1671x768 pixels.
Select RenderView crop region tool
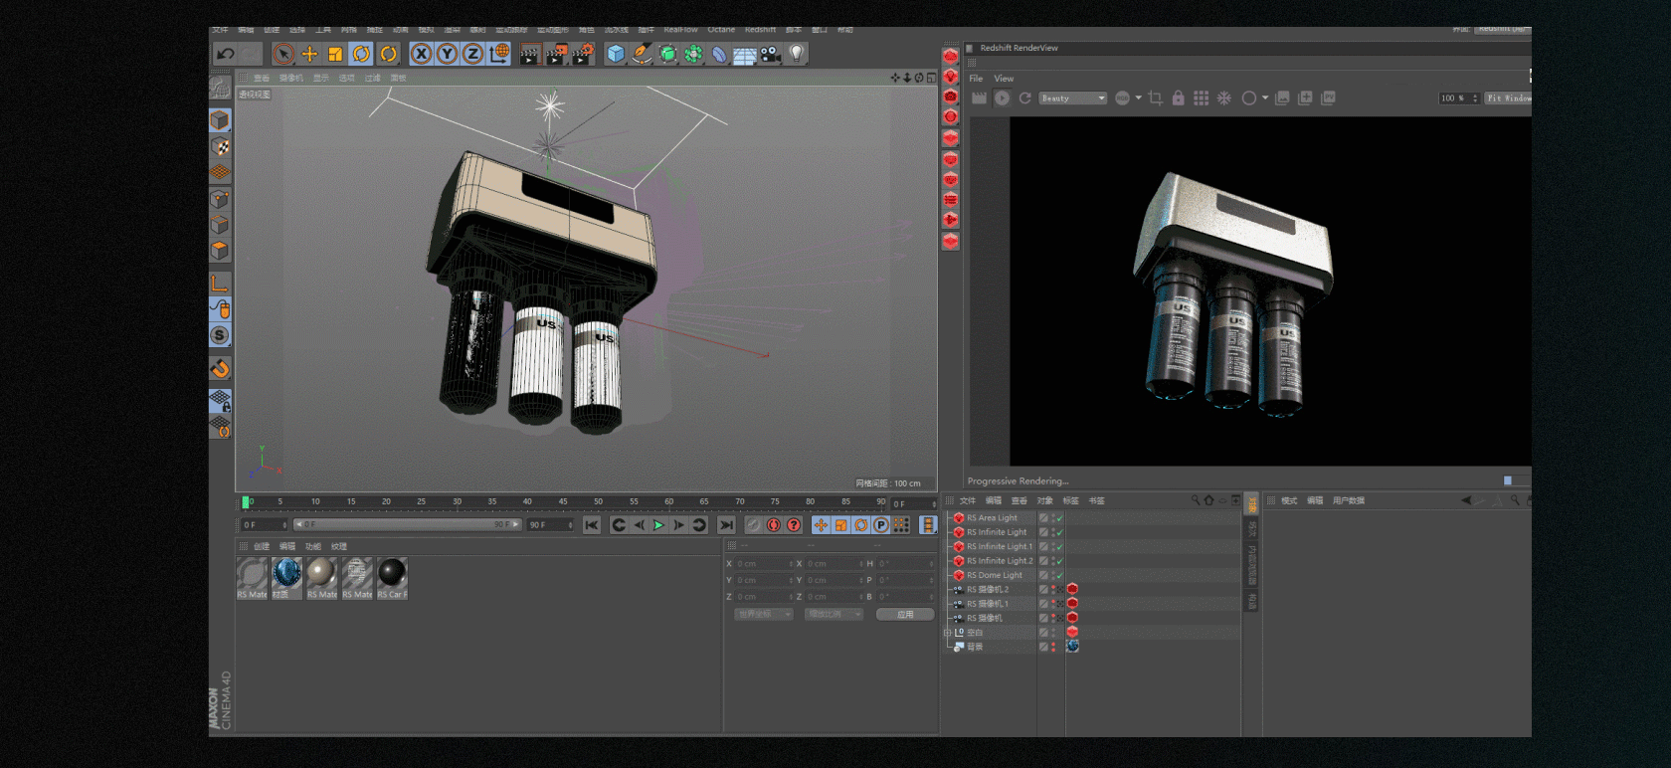coord(1155,98)
